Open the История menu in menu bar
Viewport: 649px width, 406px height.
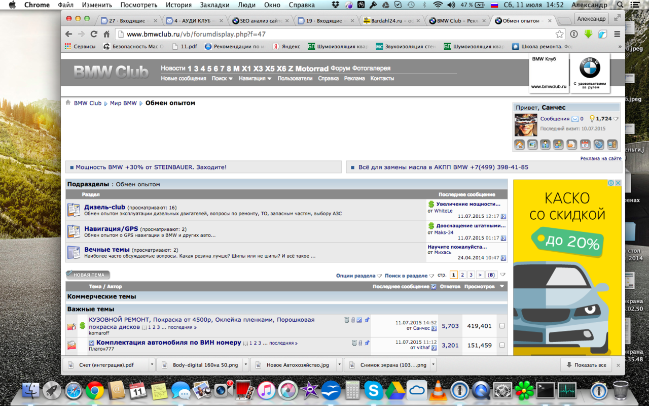(178, 5)
